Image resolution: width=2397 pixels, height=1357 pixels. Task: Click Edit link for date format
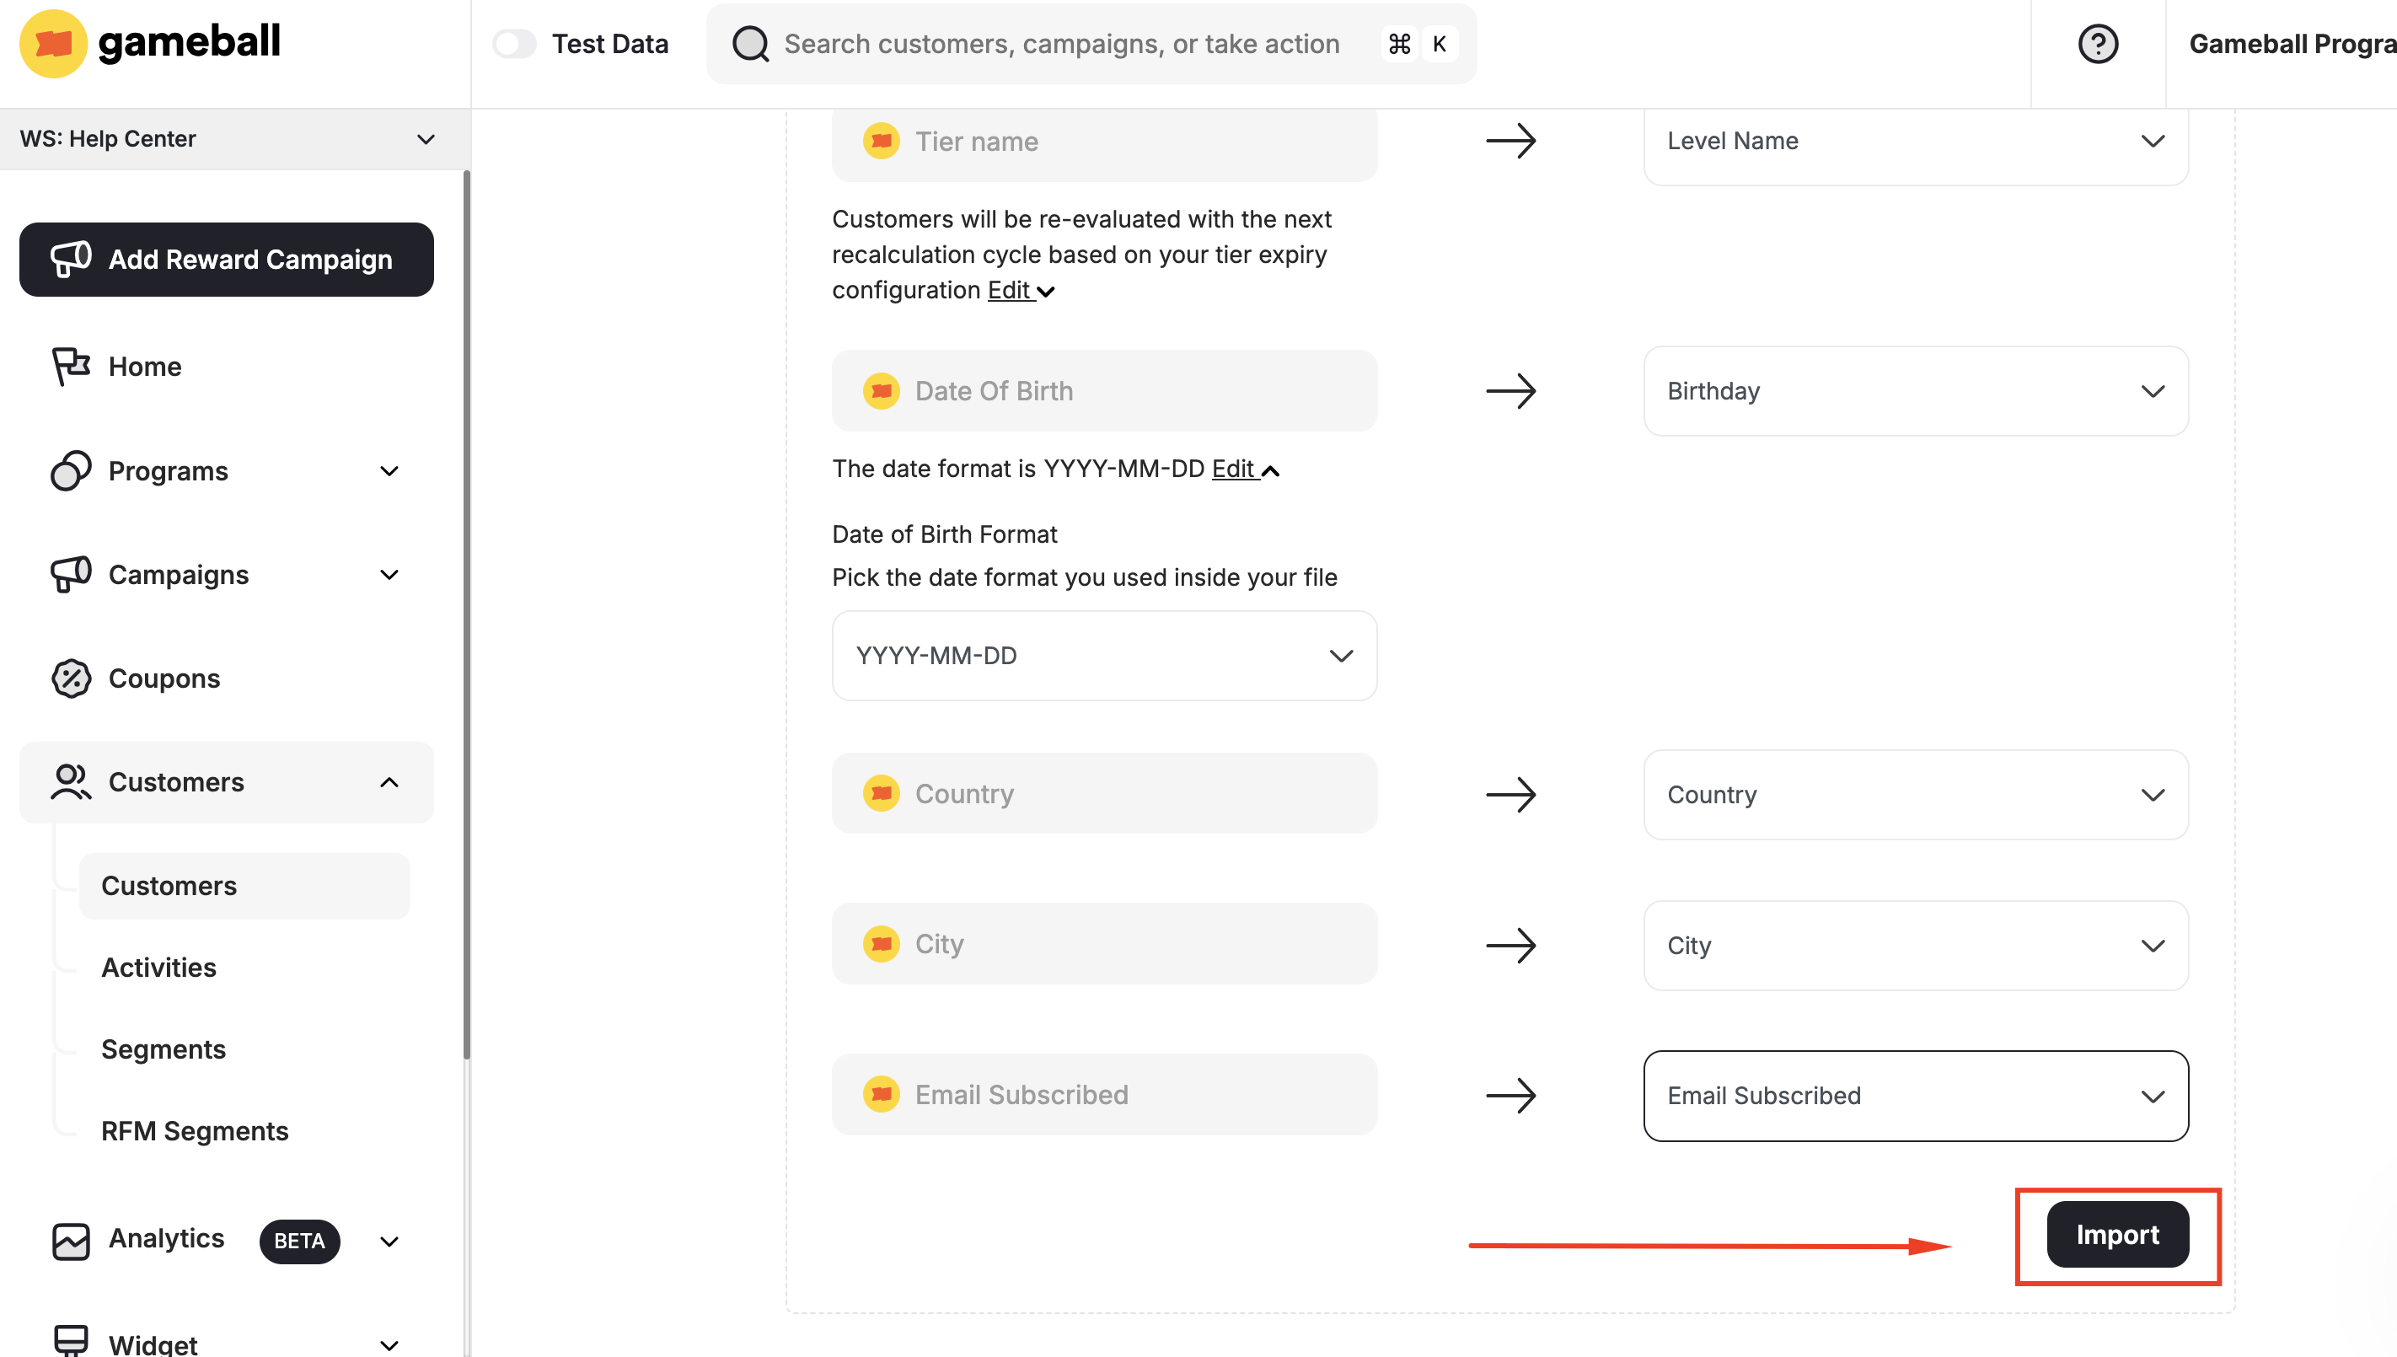coord(1234,469)
